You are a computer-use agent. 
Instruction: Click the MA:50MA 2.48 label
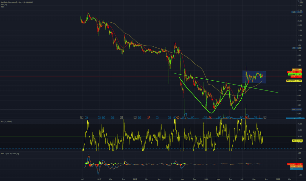295,72
